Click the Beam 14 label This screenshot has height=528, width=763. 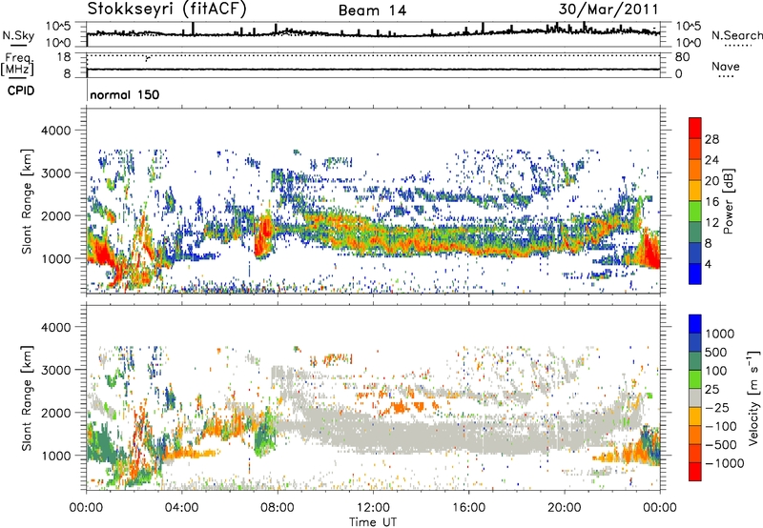[372, 10]
